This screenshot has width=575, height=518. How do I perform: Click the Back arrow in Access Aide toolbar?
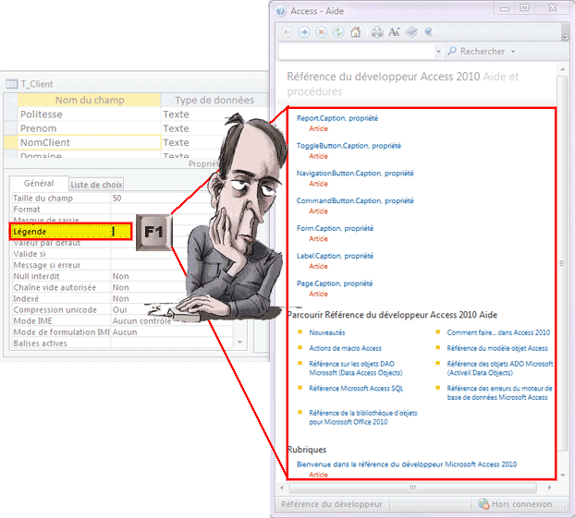pos(287,32)
